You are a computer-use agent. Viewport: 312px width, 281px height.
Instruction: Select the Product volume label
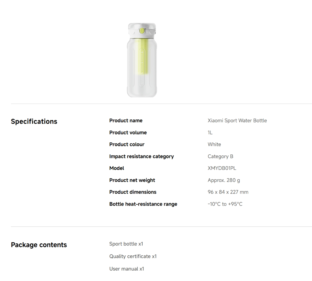(128, 132)
